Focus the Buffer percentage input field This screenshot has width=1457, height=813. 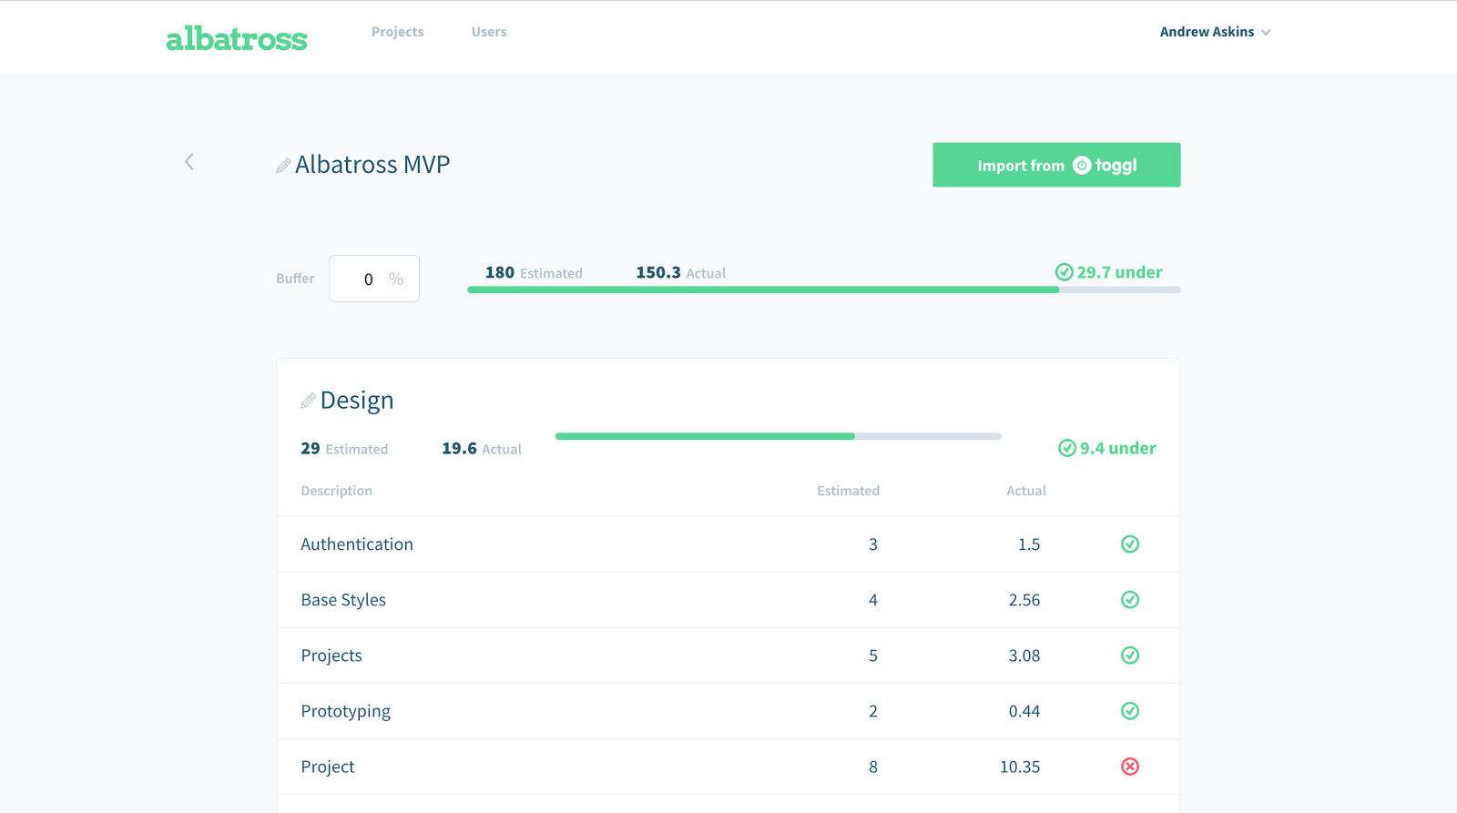pos(369,279)
